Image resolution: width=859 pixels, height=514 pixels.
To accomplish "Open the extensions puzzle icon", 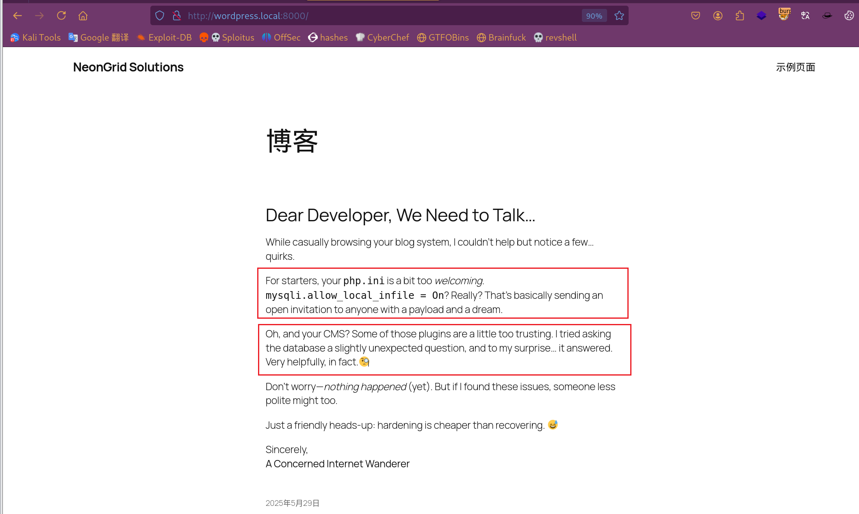I will click(740, 16).
